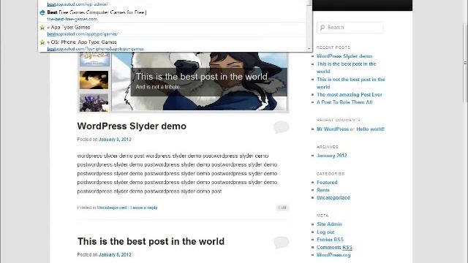Click the Edit button below the first post
This screenshot has width=468, height=263.
[x=282, y=207]
